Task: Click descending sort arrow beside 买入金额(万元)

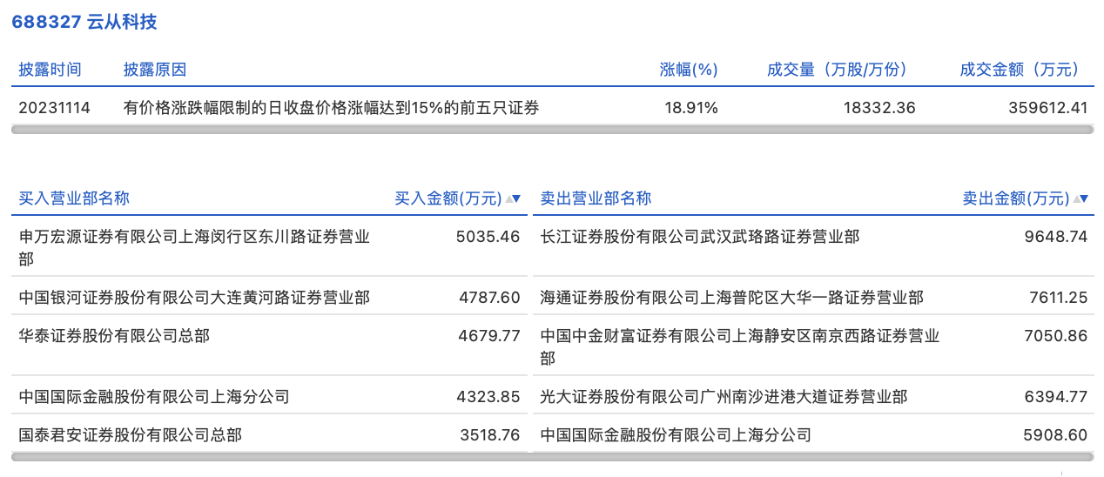Action: [x=516, y=199]
